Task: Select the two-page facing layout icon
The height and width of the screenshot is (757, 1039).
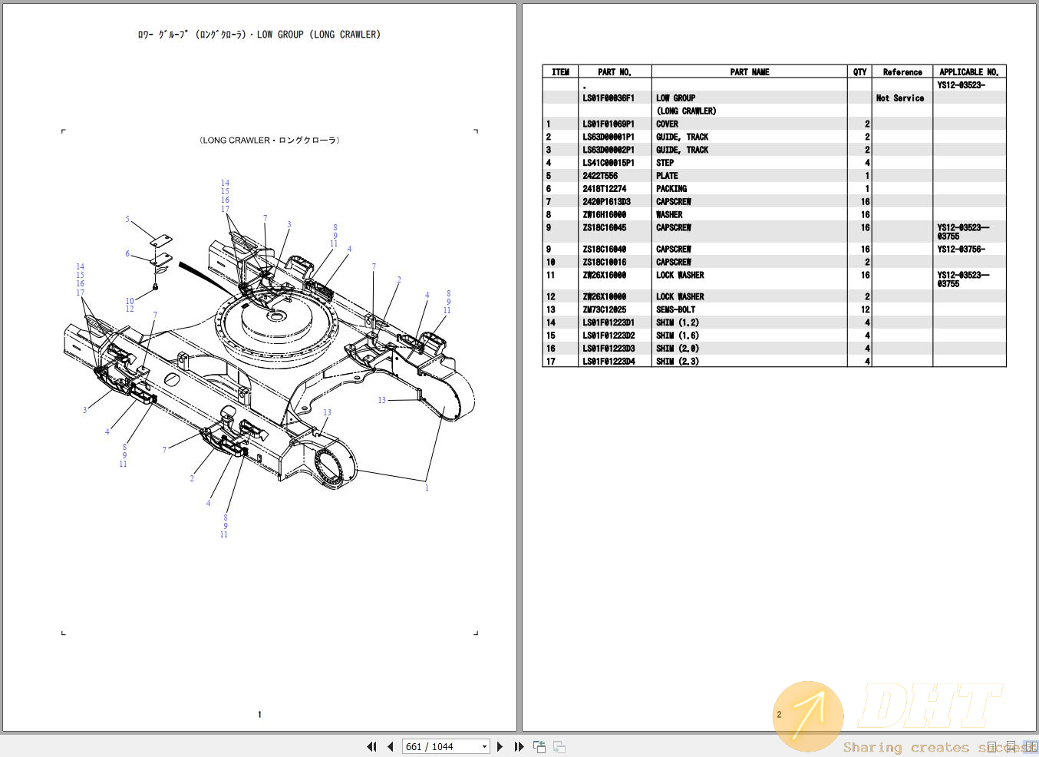Action: tap(1031, 747)
